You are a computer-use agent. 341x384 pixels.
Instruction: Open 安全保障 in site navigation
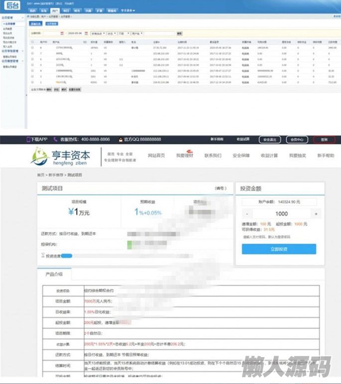click(241, 156)
